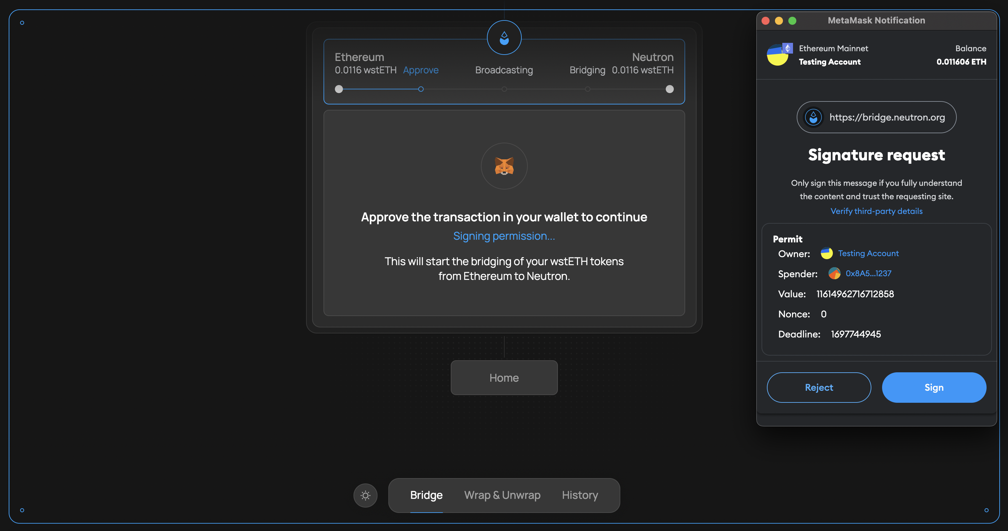The image size is (1008, 531).
Task: Go back using the Home button
Action: pyautogui.click(x=504, y=378)
